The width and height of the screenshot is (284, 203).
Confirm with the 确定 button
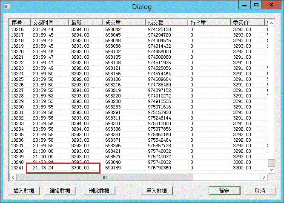[x=224, y=191]
